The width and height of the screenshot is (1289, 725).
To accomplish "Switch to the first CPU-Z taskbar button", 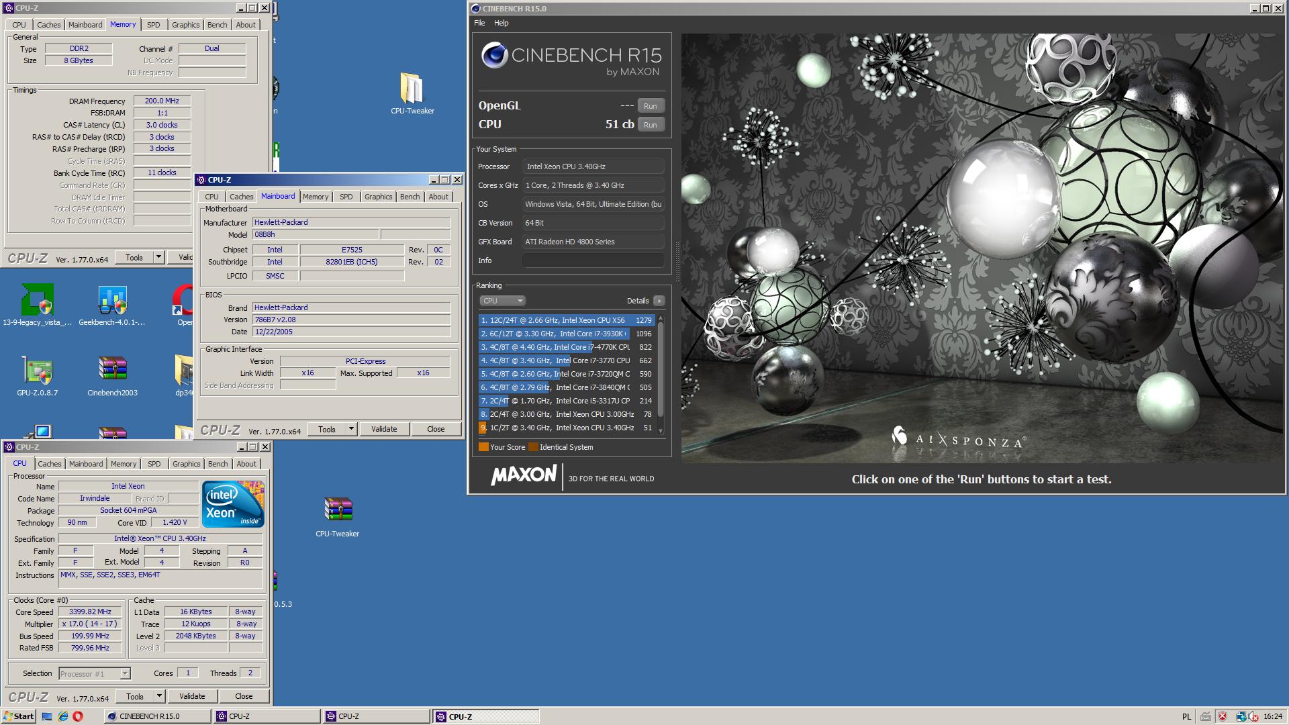I will point(267,716).
